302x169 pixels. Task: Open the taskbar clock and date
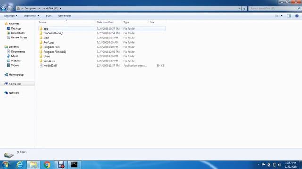click(291, 165)
